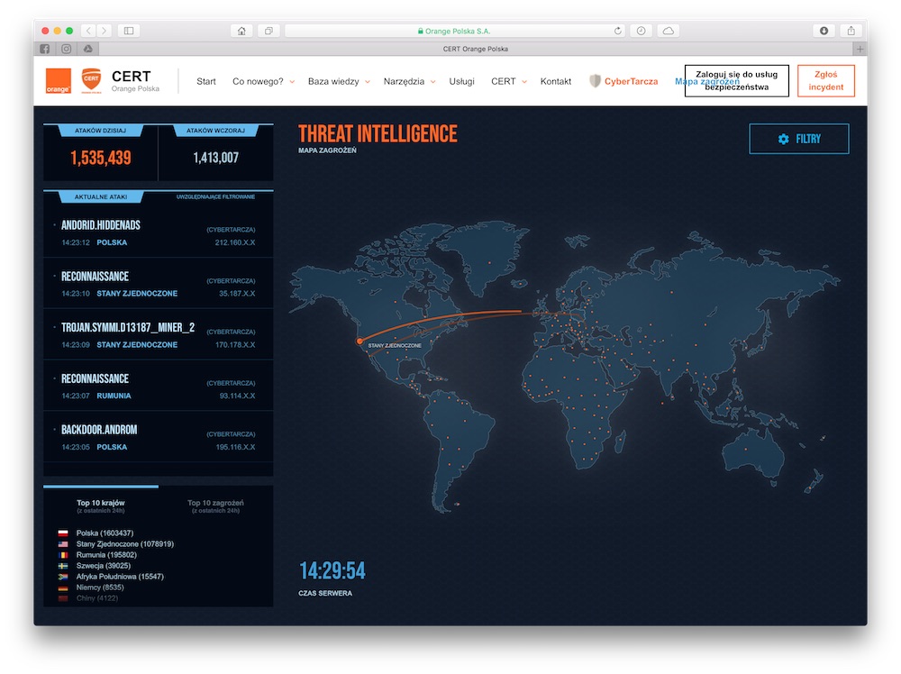Open the Kontakt menu item

[x=556, y=82]
